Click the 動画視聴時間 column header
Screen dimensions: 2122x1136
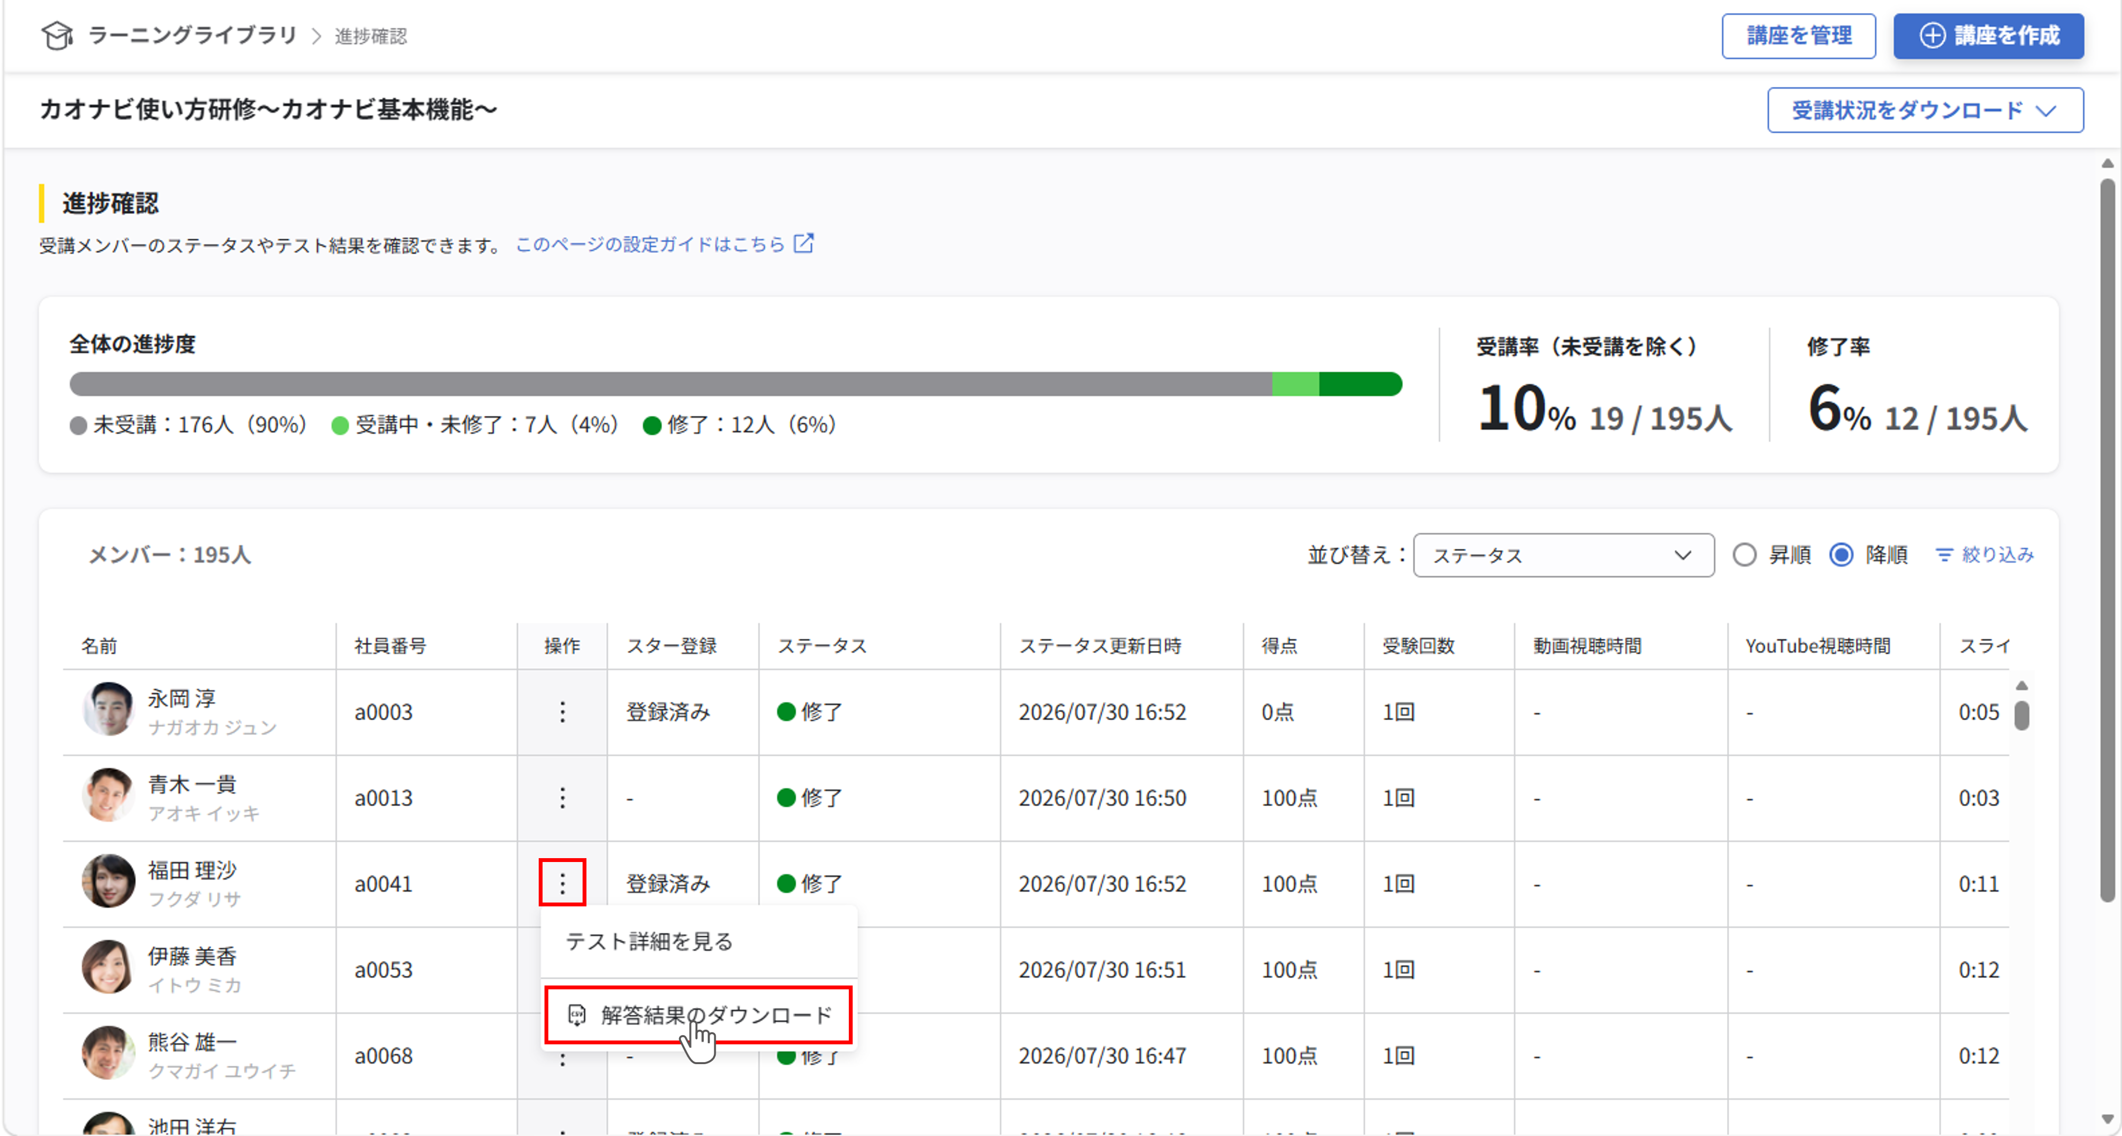(x=1587, y=646)
